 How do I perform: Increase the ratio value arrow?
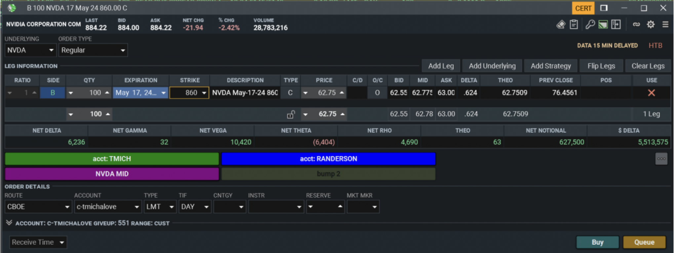(x=34, y=93)
